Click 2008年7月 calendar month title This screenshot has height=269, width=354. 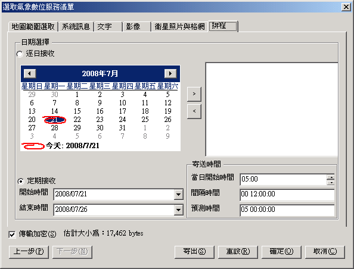pos(100,74)
